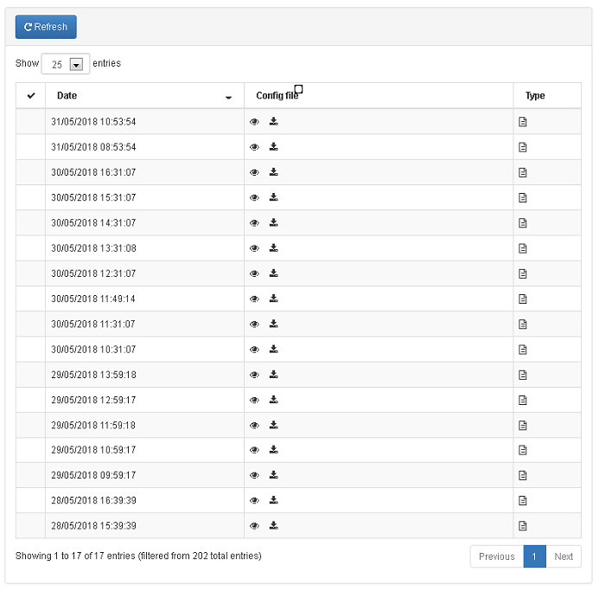Download config from 28/05/2018 15:39:39
The image size is (599, 591).
[273, 525]
